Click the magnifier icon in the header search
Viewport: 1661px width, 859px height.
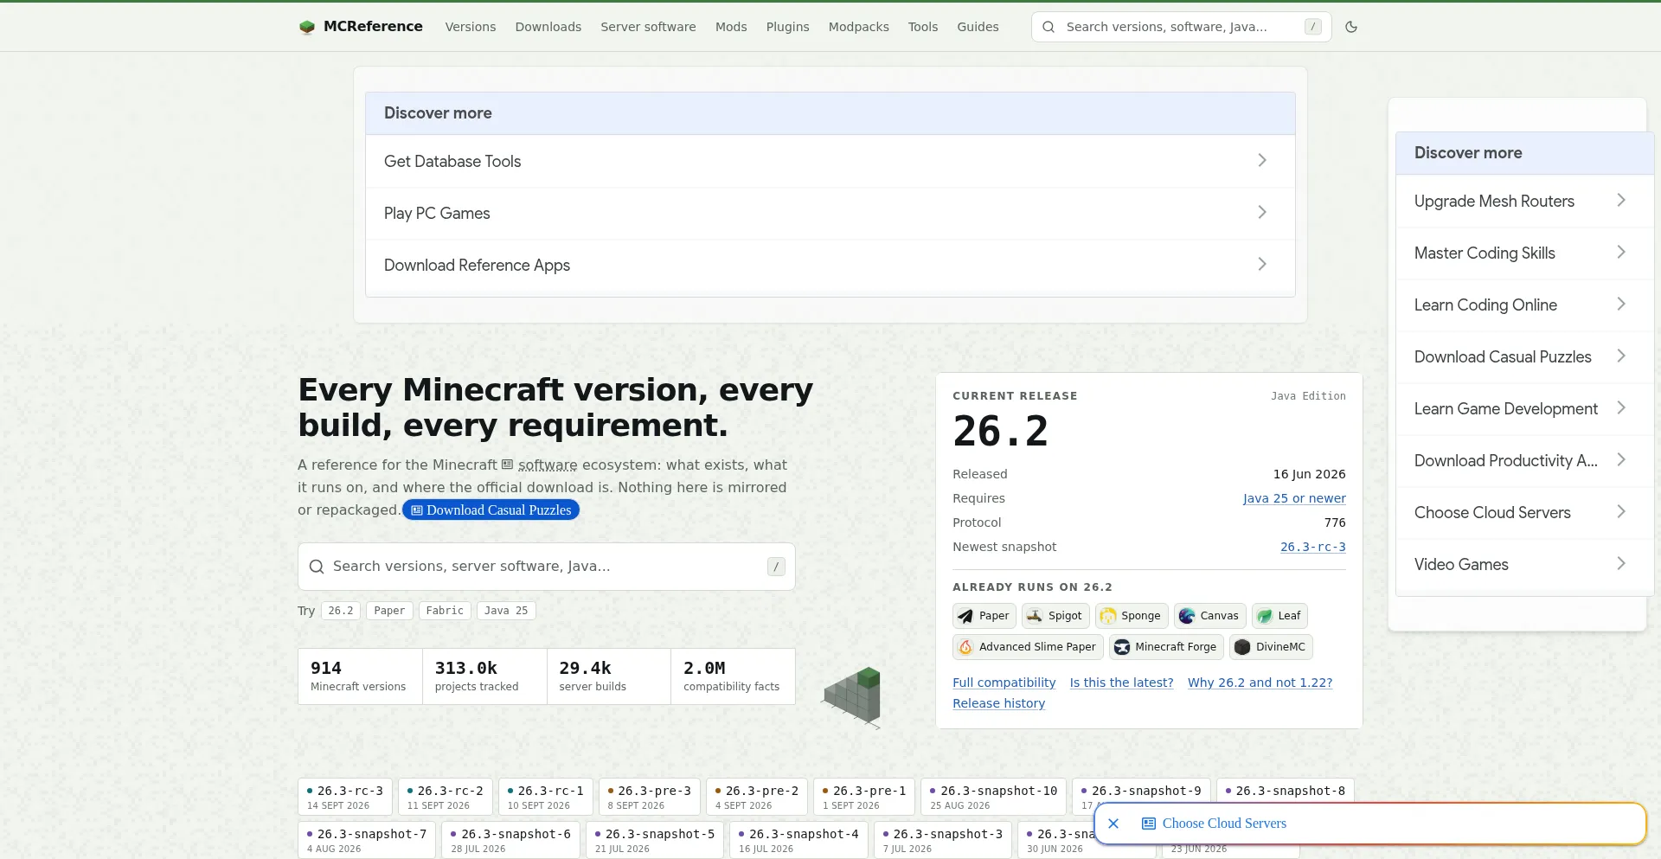pos(1049,27)
